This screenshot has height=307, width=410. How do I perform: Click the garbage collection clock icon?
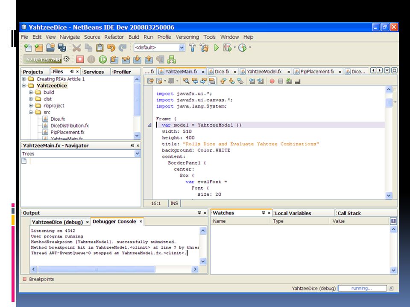click(x=67, y=59)
